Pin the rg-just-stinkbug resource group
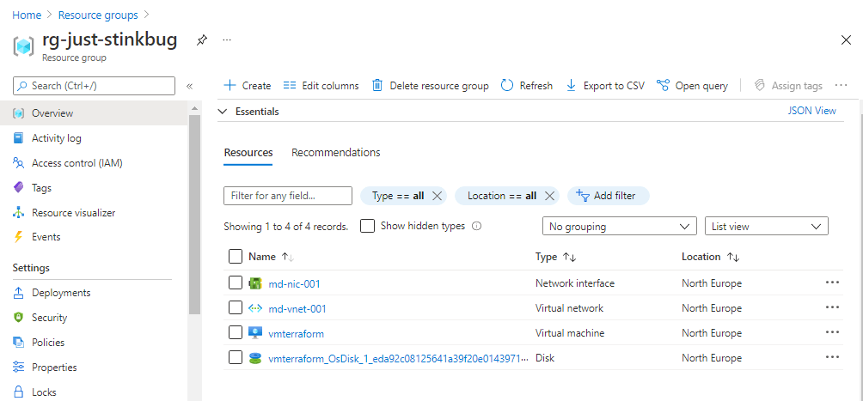The height and width of the screenshot is (401, 863). (x=201, y=40)
